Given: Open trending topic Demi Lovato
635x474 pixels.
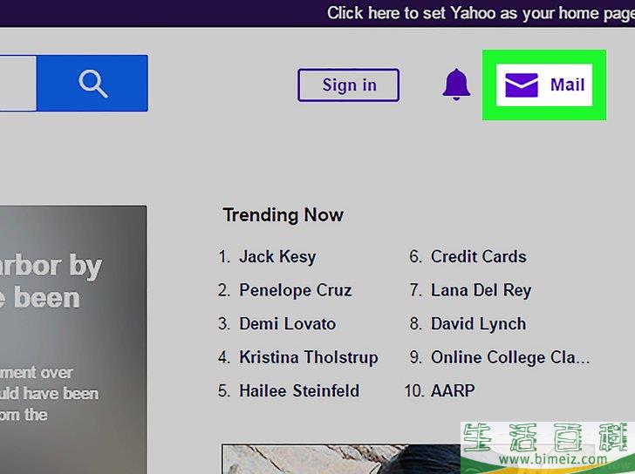Looking at the screenshot, I should [x=287, y=323].
